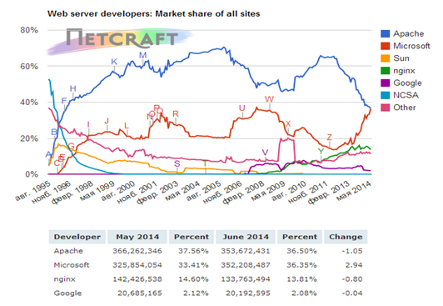The image size is (443, 306).
Task: Select the Microsoft row in table
Action: tap(208, 265)
